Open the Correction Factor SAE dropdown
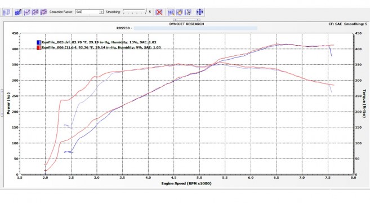 coord(89,12)
